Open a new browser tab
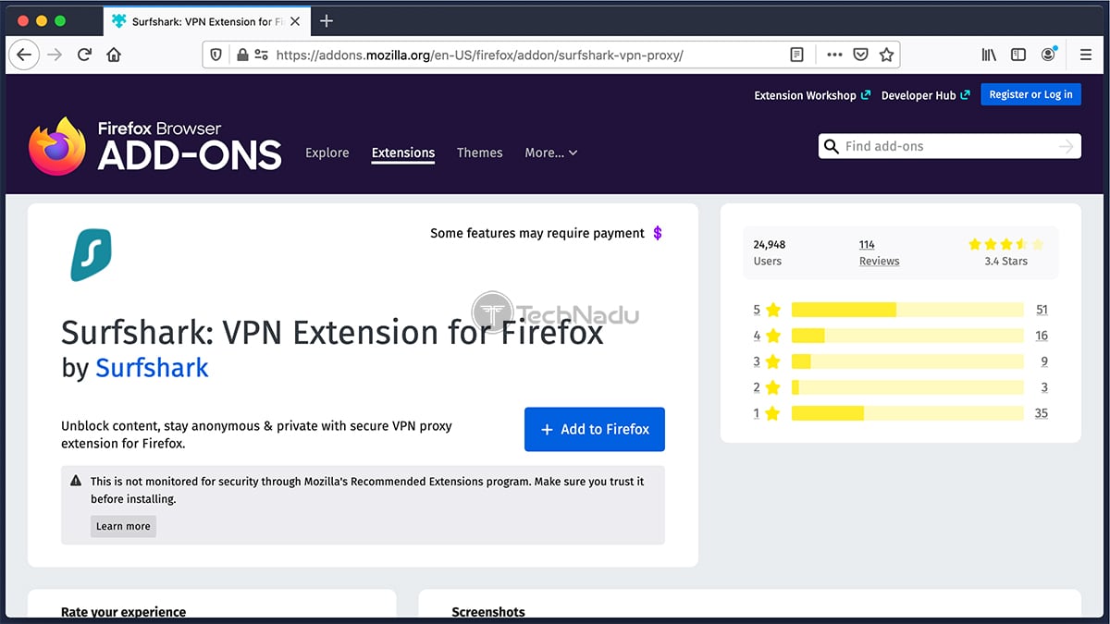This screenshot has width=1110, height=624. [x=326, y=20]
